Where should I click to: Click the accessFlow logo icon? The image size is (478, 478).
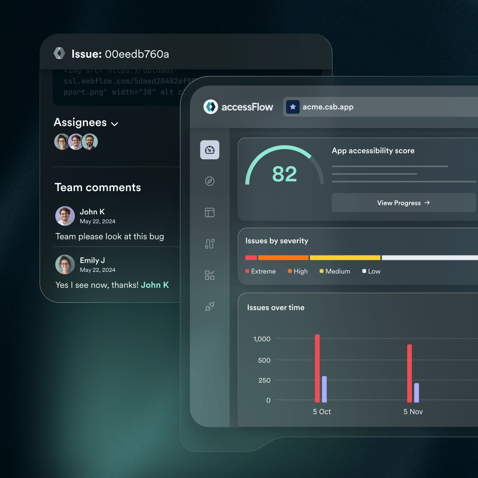pos(211,107)
